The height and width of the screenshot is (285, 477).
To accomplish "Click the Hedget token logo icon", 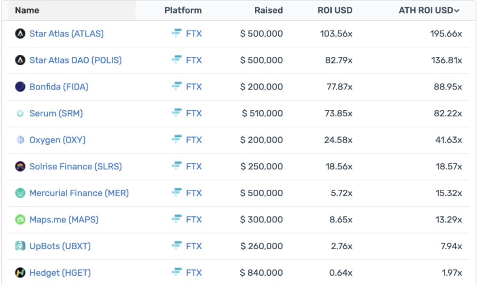I will tap(20, 273).
